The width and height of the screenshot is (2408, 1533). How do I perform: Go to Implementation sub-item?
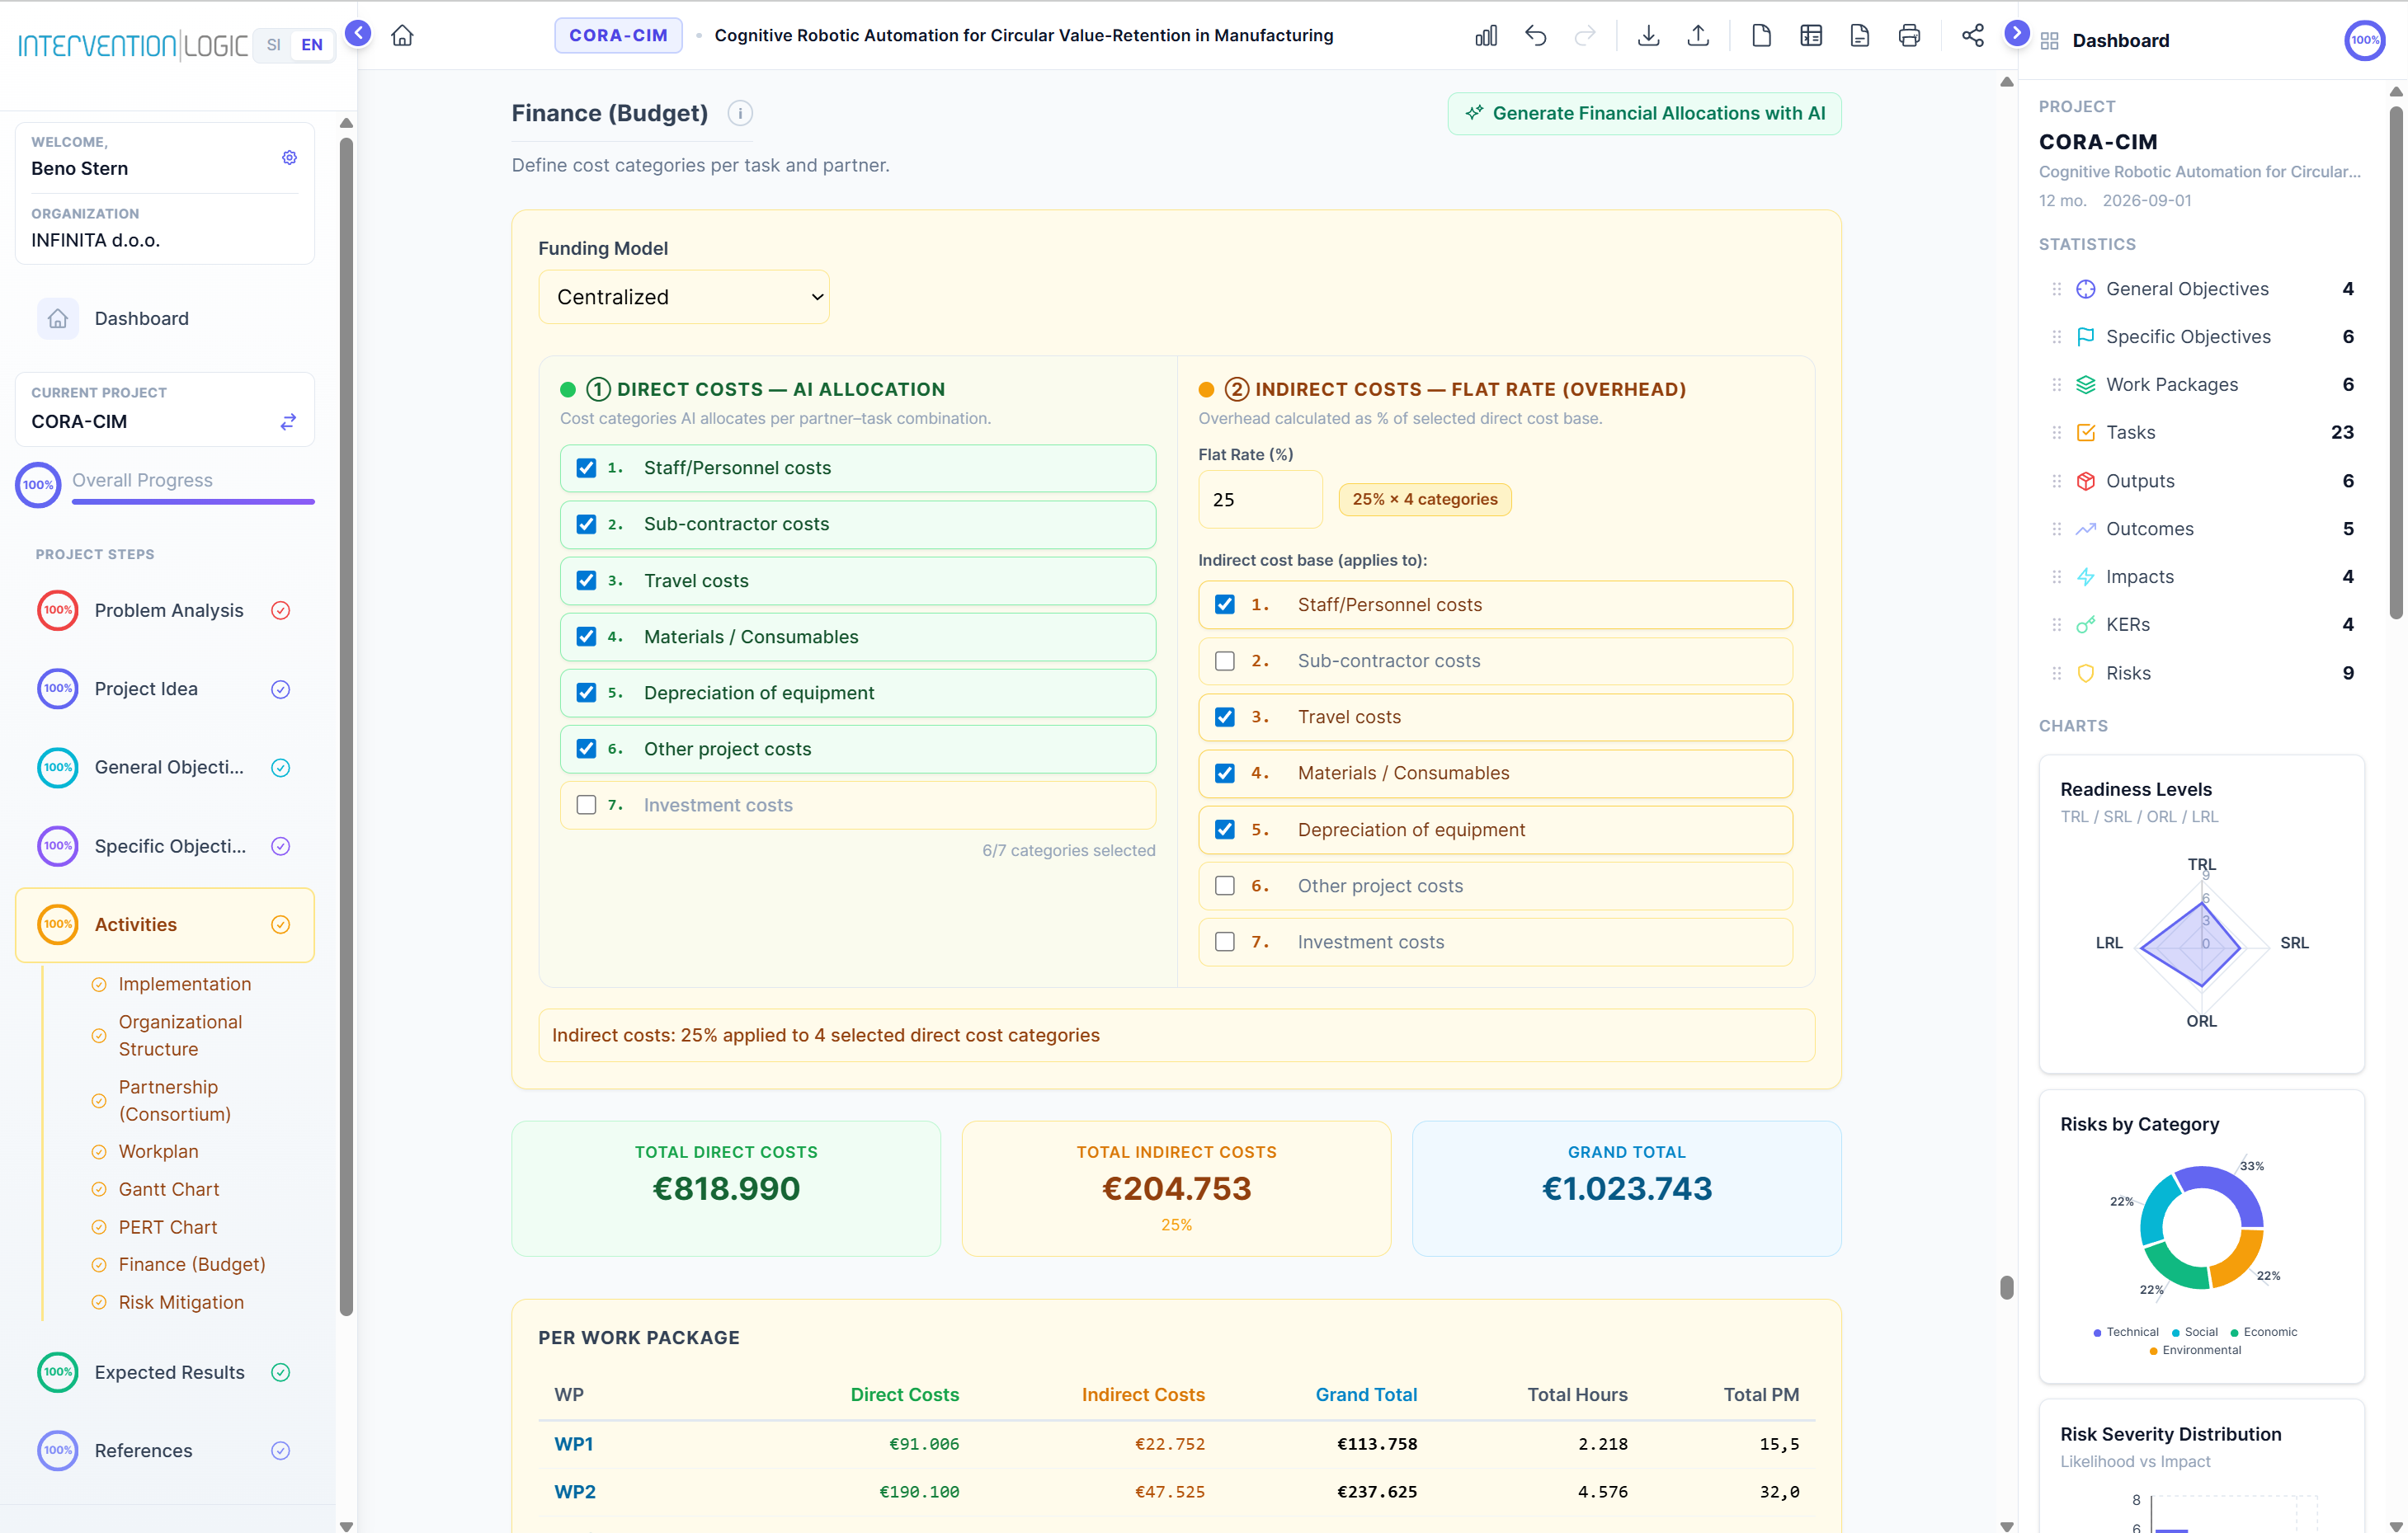[x=184, y=985]
